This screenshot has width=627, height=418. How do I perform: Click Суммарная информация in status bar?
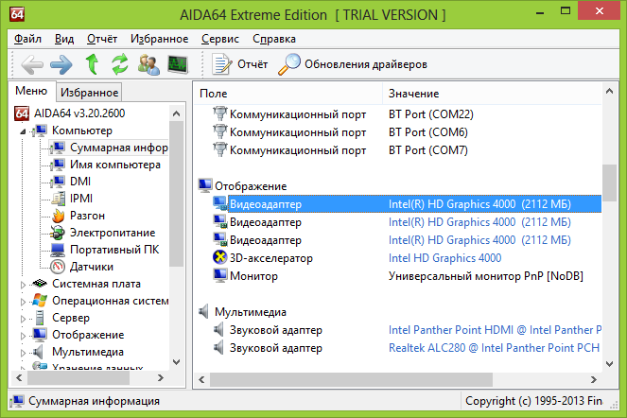[94, 401]
